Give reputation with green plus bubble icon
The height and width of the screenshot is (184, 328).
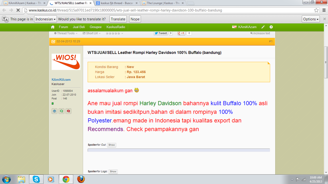tap(61, 111)
